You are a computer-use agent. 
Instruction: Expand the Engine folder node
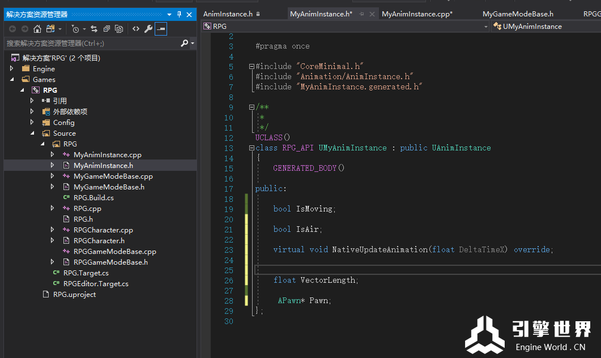(11, 68)
